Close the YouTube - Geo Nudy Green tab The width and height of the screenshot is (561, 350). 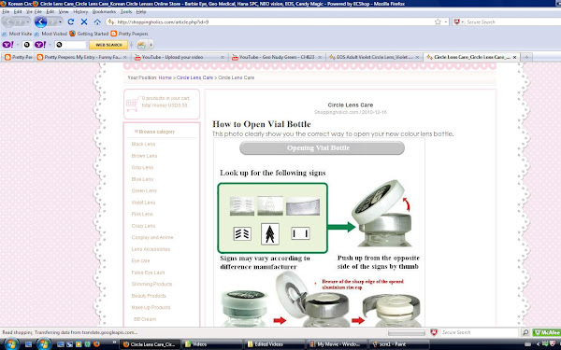pyautogui.click(x=320, y=57)
